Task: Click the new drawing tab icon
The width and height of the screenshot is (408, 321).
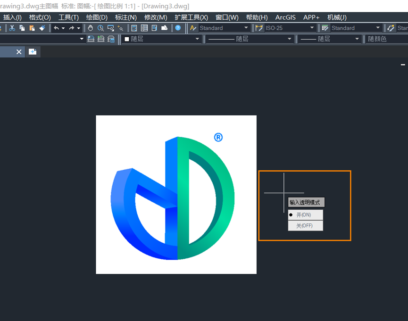Action: coord(33,52)
